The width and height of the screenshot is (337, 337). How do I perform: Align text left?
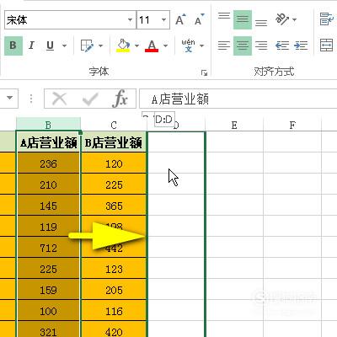click(224, 45)
